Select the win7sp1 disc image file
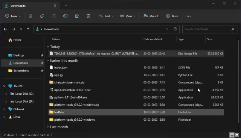Viewport: 241px width, 138px height. (136, 53)
